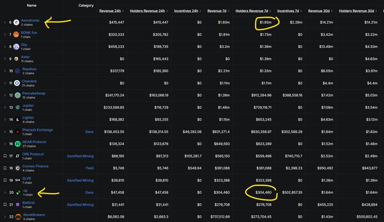Open Yield category for Convex Finance
Image resolution: width=384 pixels, height=222 pixels.
pos(89,168)
